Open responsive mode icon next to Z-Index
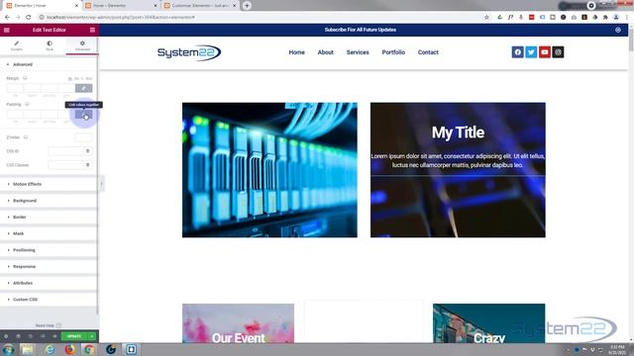The height and width of the screenshot is (356, 634). [26, 137]
